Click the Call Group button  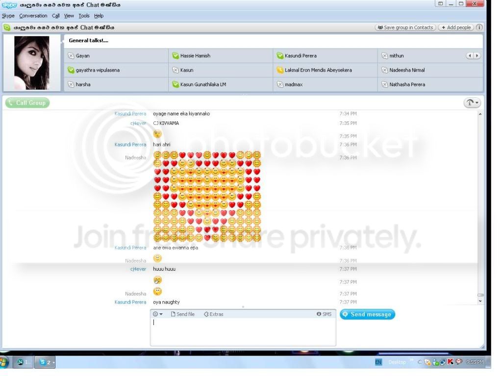point(27,103)
